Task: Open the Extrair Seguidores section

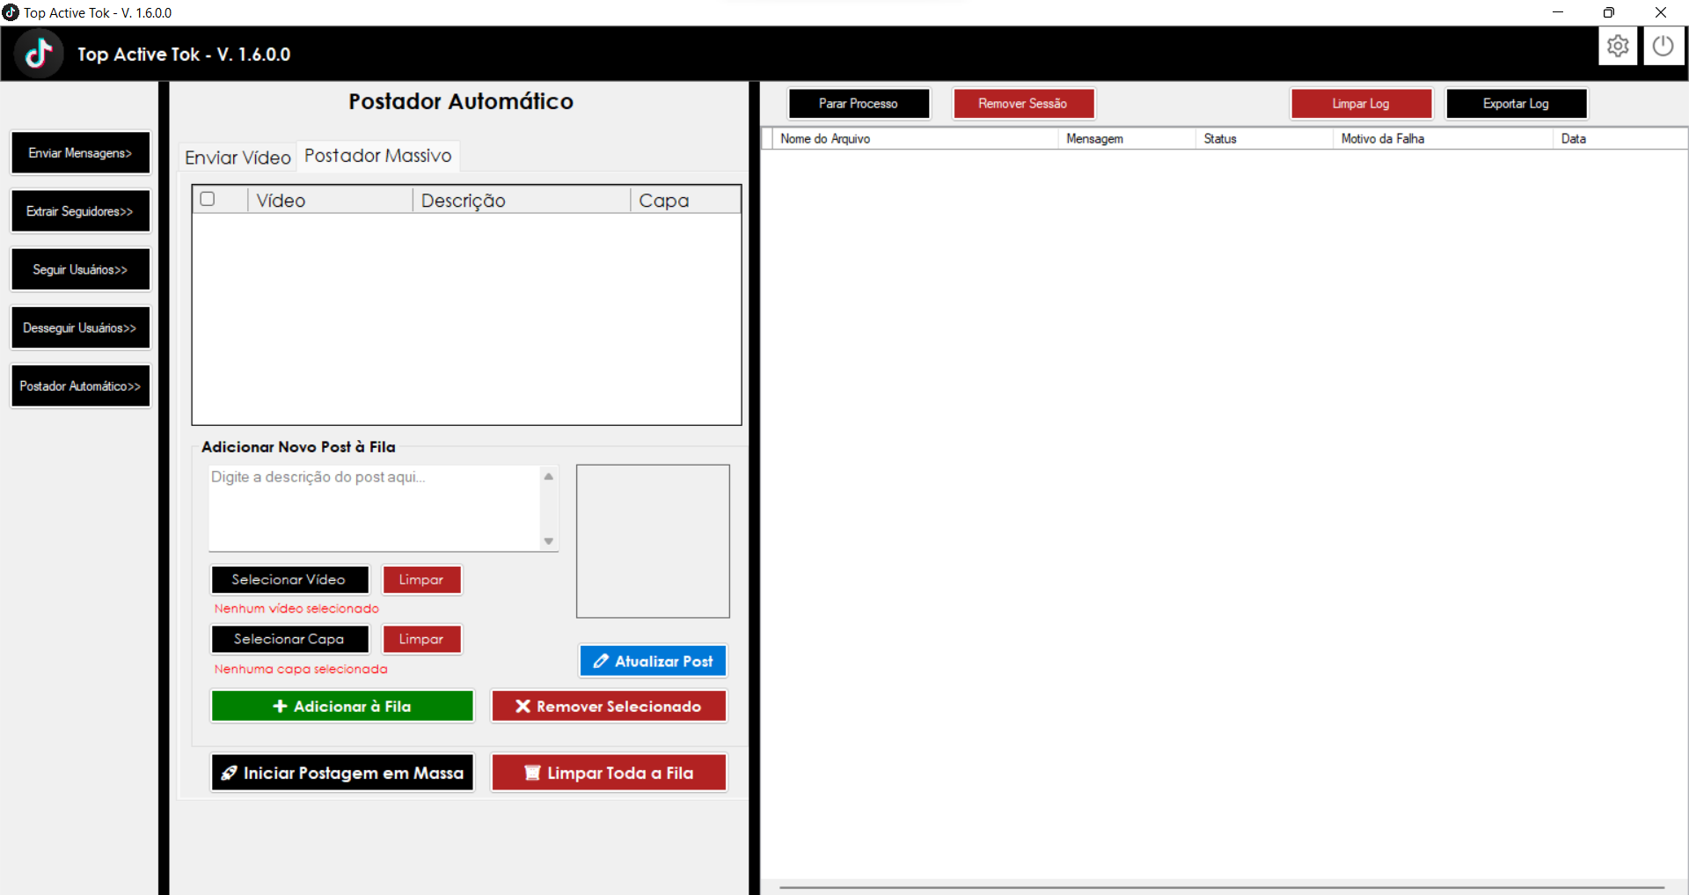Action: tap(80, 210)
